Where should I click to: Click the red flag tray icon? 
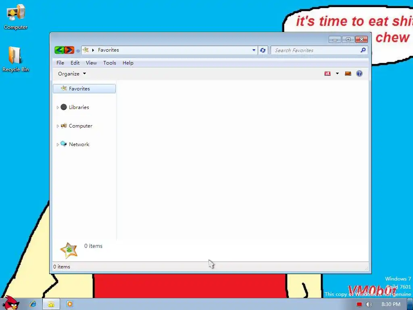(x=359, y=304)
